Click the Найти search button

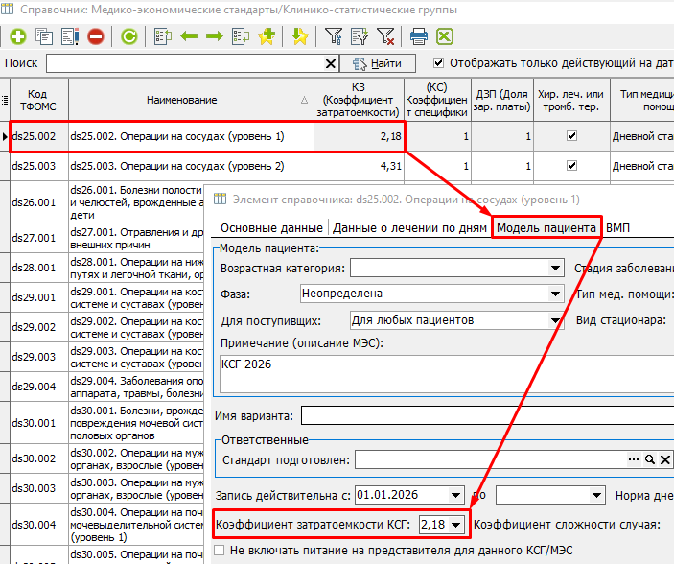379,63
